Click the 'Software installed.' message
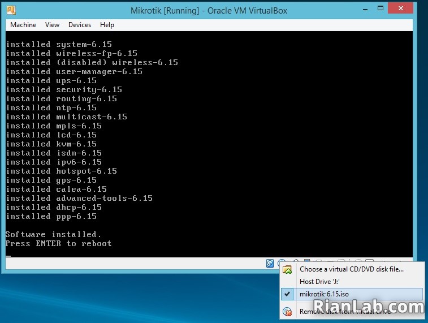The height and width of the screenshot is (323, 428). pyautogui.click(x=54, y=234)
